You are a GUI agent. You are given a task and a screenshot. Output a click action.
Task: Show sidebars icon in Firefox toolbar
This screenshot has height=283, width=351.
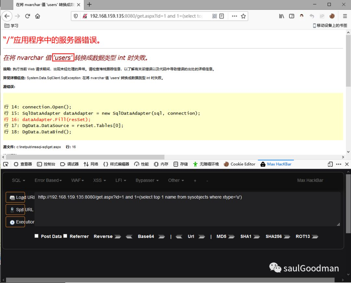coord(292,16)
